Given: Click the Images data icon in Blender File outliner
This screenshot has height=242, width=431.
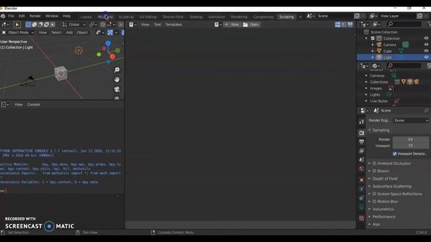Looking at the screenshot, I should click(391, 88).
